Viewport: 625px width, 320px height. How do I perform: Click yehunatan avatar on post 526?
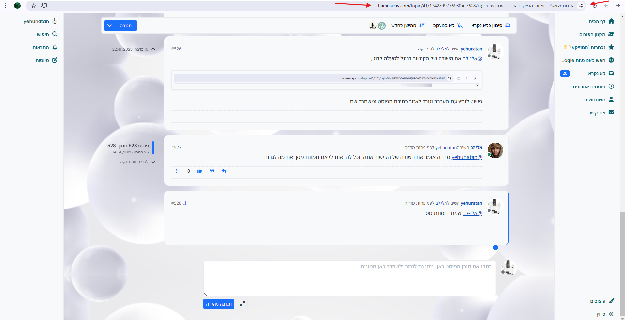pyautogui.click(x=495, y=52)
